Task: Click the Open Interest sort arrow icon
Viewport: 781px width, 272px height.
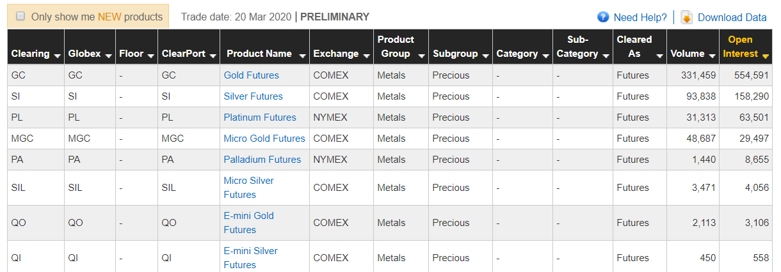Action: [x=765, y=56]
